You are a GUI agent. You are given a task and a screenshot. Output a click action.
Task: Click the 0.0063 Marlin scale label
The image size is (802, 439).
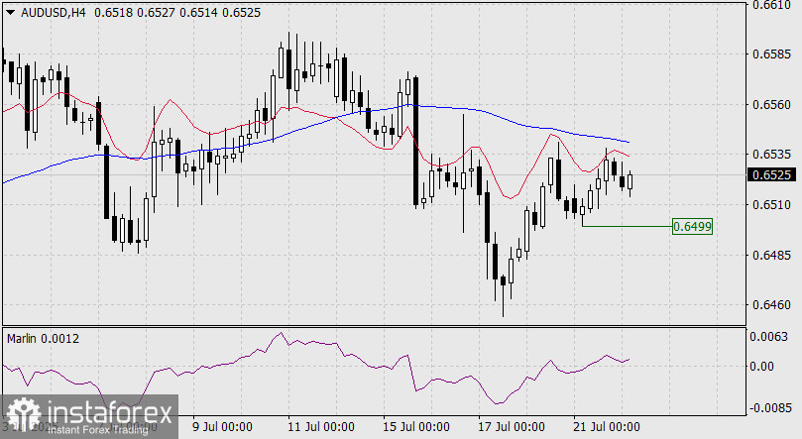click(768, 336)
